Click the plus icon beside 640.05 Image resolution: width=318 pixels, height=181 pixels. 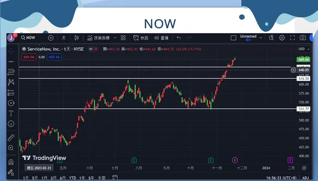point(293,70)
